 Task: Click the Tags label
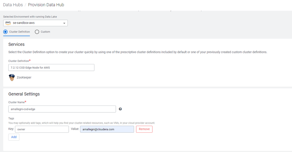pyautogui.click(x=11, y=118)
